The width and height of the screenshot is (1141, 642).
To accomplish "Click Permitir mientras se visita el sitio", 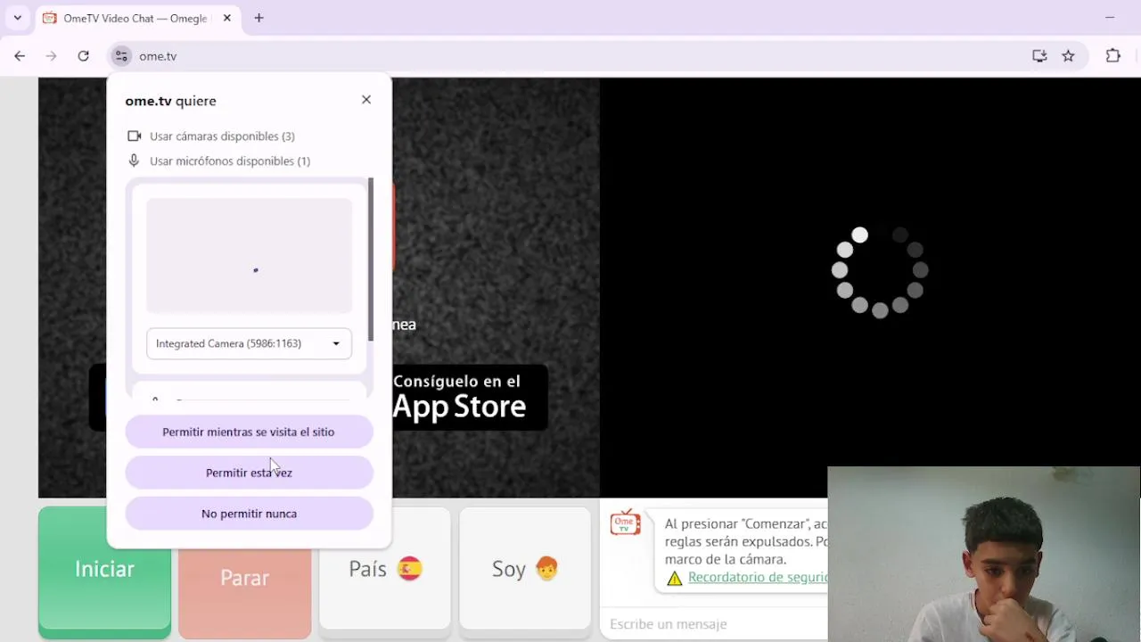I will pyautogui.click(x=249, y=432).
